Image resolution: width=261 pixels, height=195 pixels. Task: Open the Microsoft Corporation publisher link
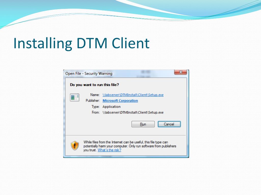tap(120, 101)
